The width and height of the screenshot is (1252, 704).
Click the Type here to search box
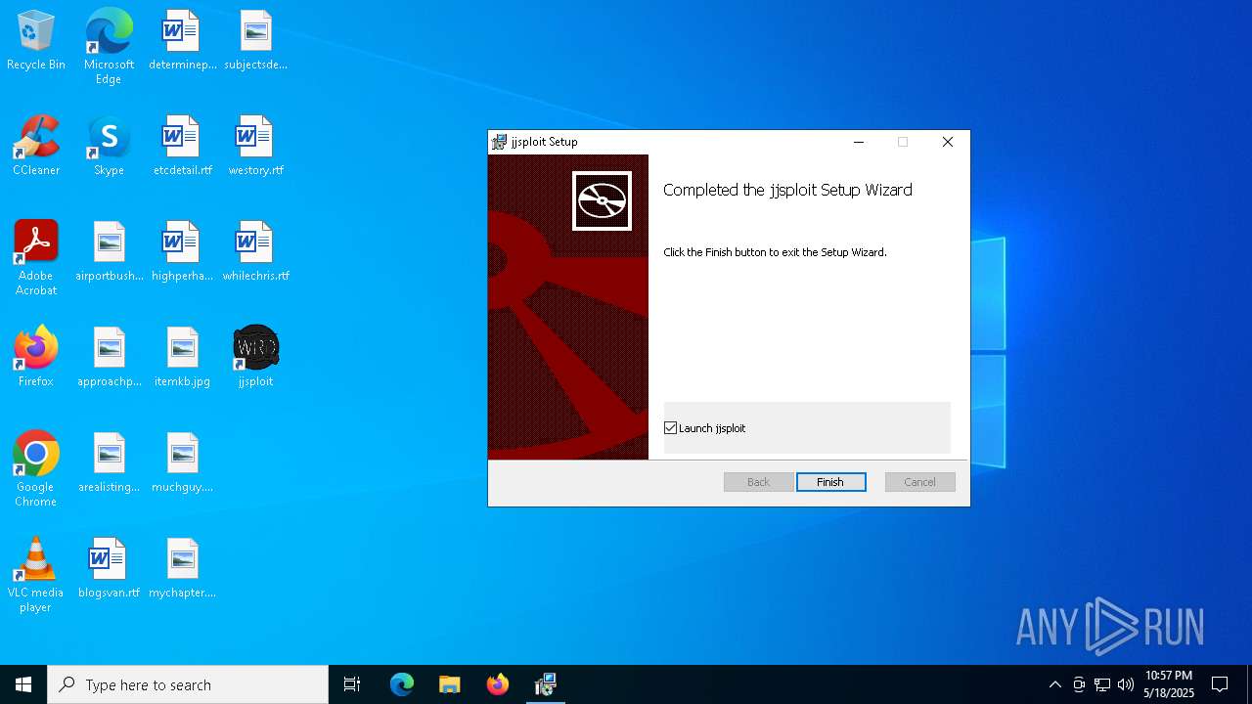point(188,684)
